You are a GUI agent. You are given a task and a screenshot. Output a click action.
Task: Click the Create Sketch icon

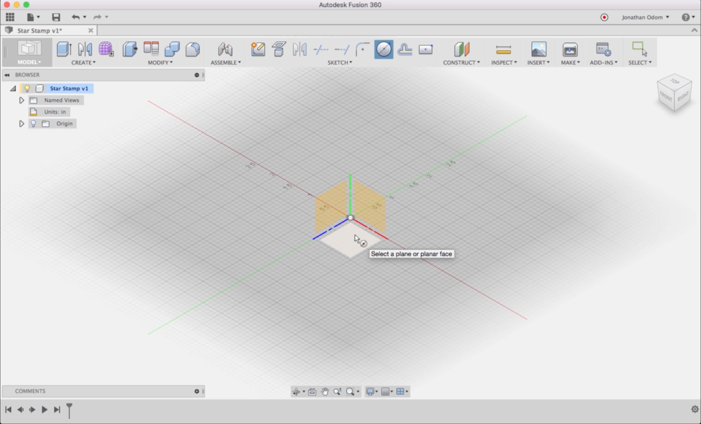click(x=258, y=49)
